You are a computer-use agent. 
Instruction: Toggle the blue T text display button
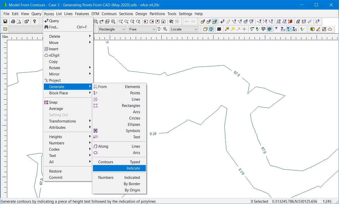(x=276, y=29)
